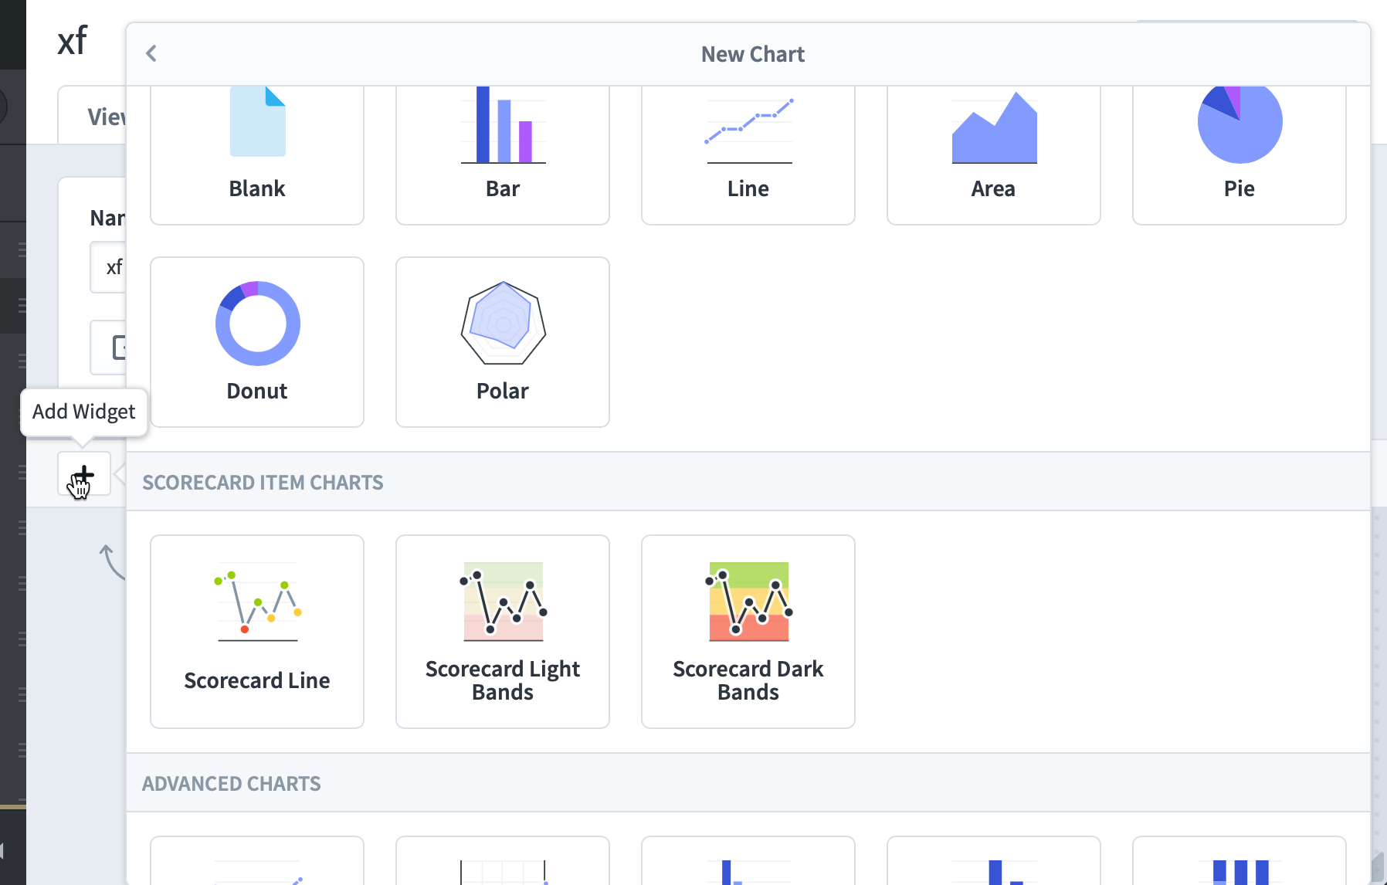Viewport: 1387px width, 885px height.
Task: Click the Scorecard Item Charts header
Action: click(263, 483)
